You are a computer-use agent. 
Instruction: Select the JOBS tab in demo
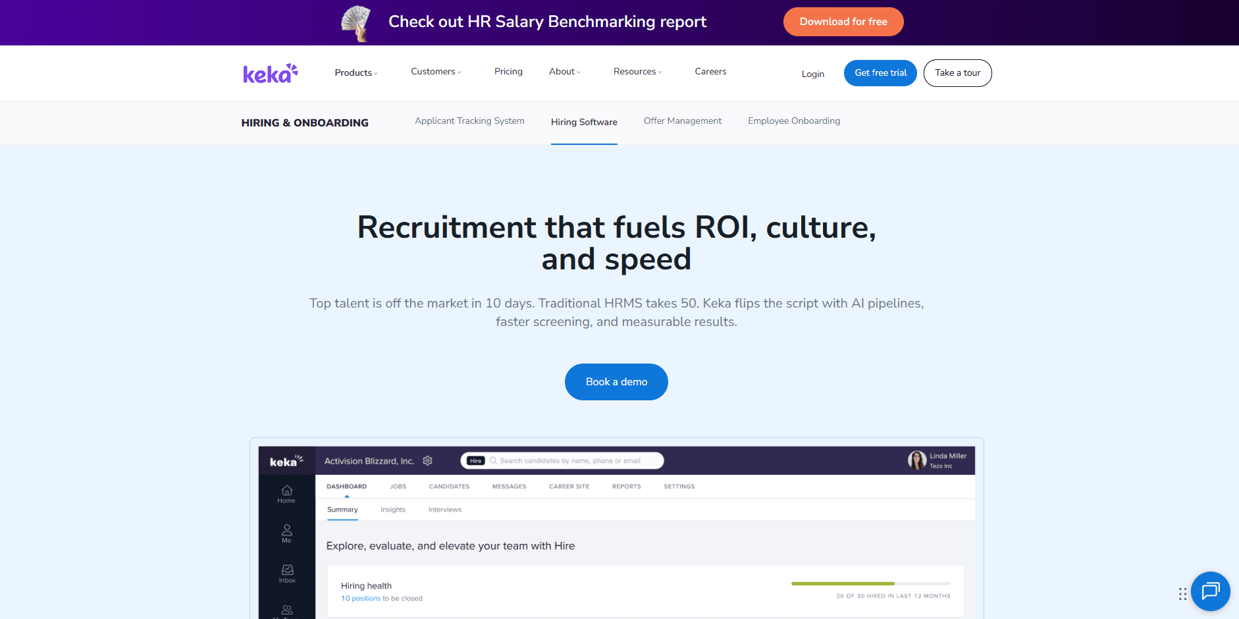coord(398,487)
